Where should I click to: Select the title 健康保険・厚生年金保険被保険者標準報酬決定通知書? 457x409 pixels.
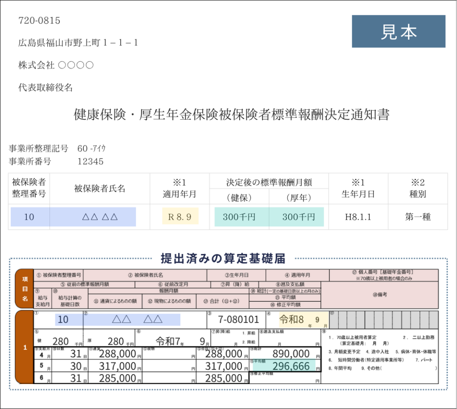232,114
